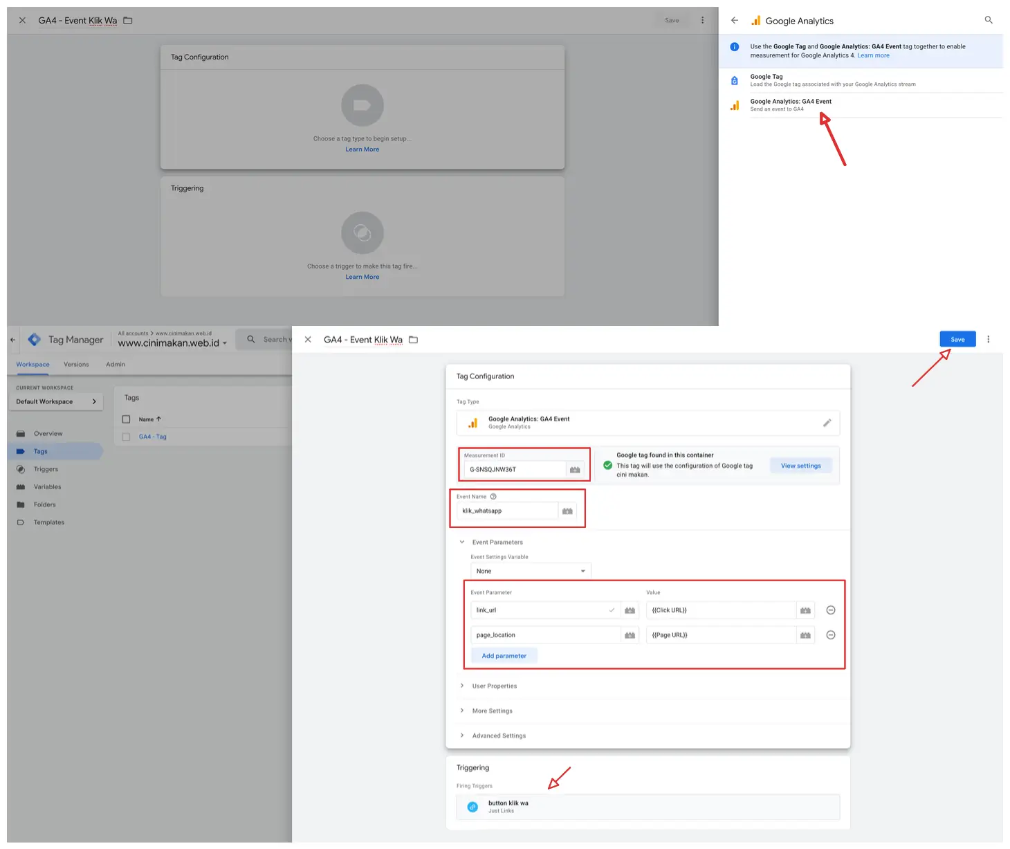Viewport: 1010px width, 849px height.
Task: Collapse the Event Parameters section
Action: 462,542
